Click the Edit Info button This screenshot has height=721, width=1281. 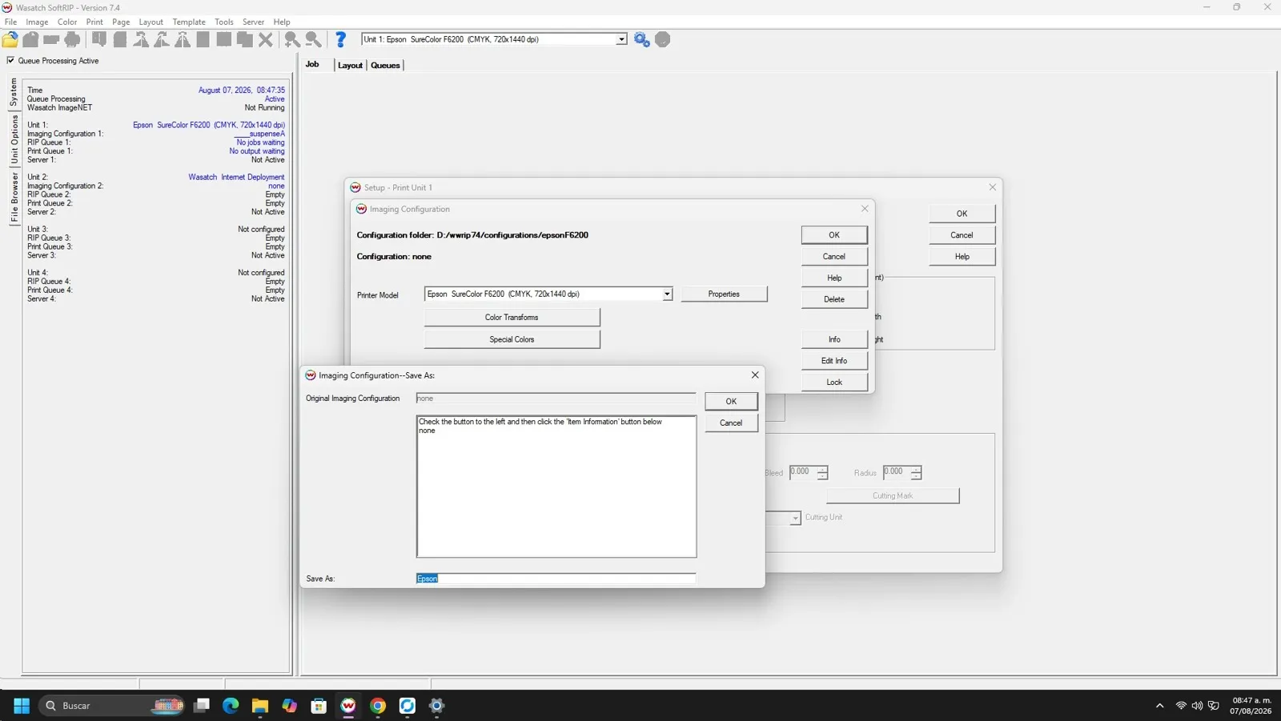click(x=834, y=361)
